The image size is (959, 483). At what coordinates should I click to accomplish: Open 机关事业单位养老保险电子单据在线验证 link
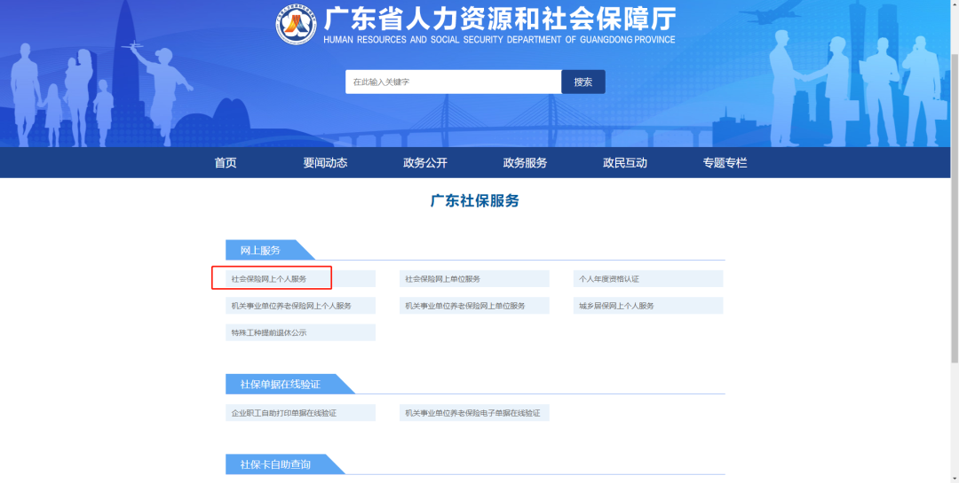(x=474, y=413)
